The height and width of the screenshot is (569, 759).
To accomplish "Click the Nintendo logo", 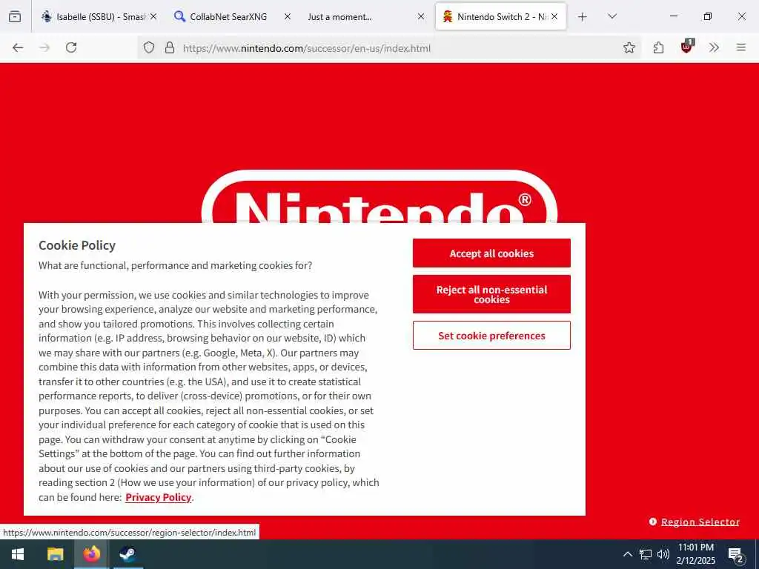I will coord(379,197).
